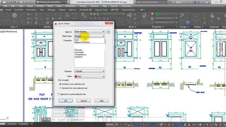This screenshot has height=127, width=226.
Task: Open the Operator Equals dropdown
Action: (89, 71)
